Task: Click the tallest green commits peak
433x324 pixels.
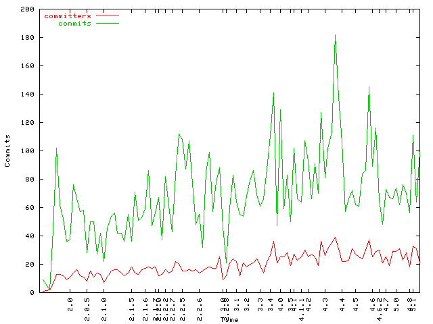Action: coord(335,35)
